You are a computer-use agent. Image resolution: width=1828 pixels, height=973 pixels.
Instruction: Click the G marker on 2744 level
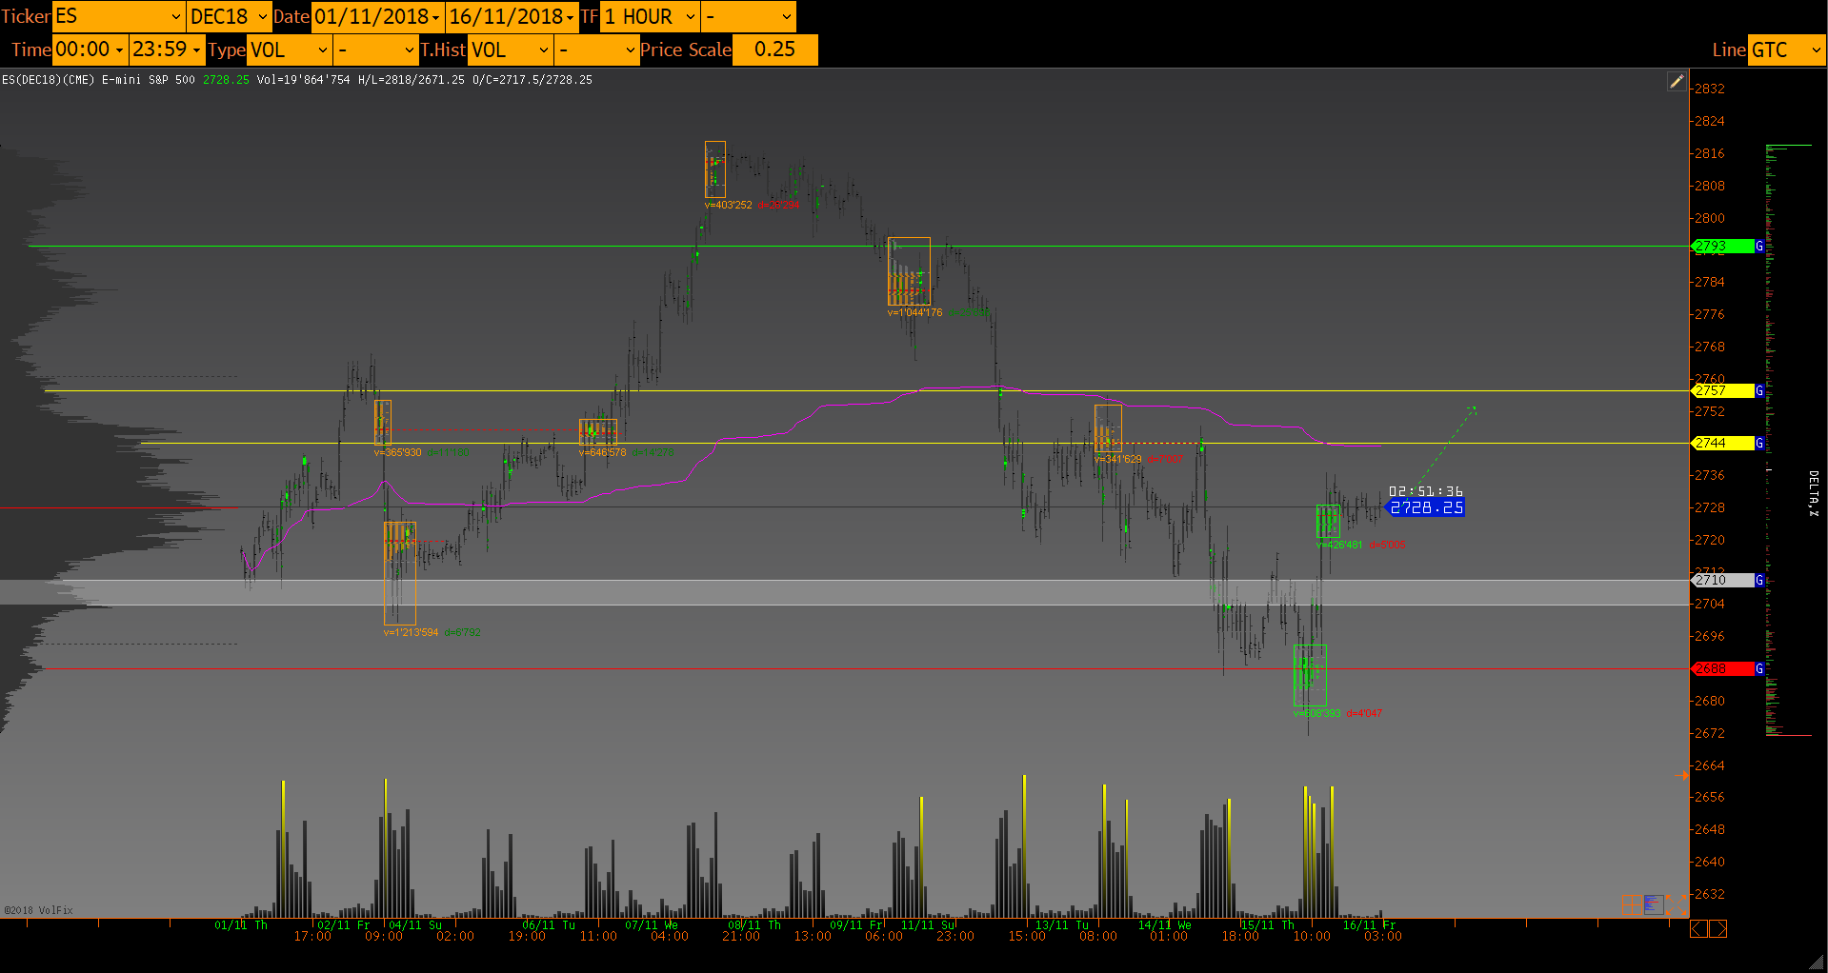[1759, 444]
